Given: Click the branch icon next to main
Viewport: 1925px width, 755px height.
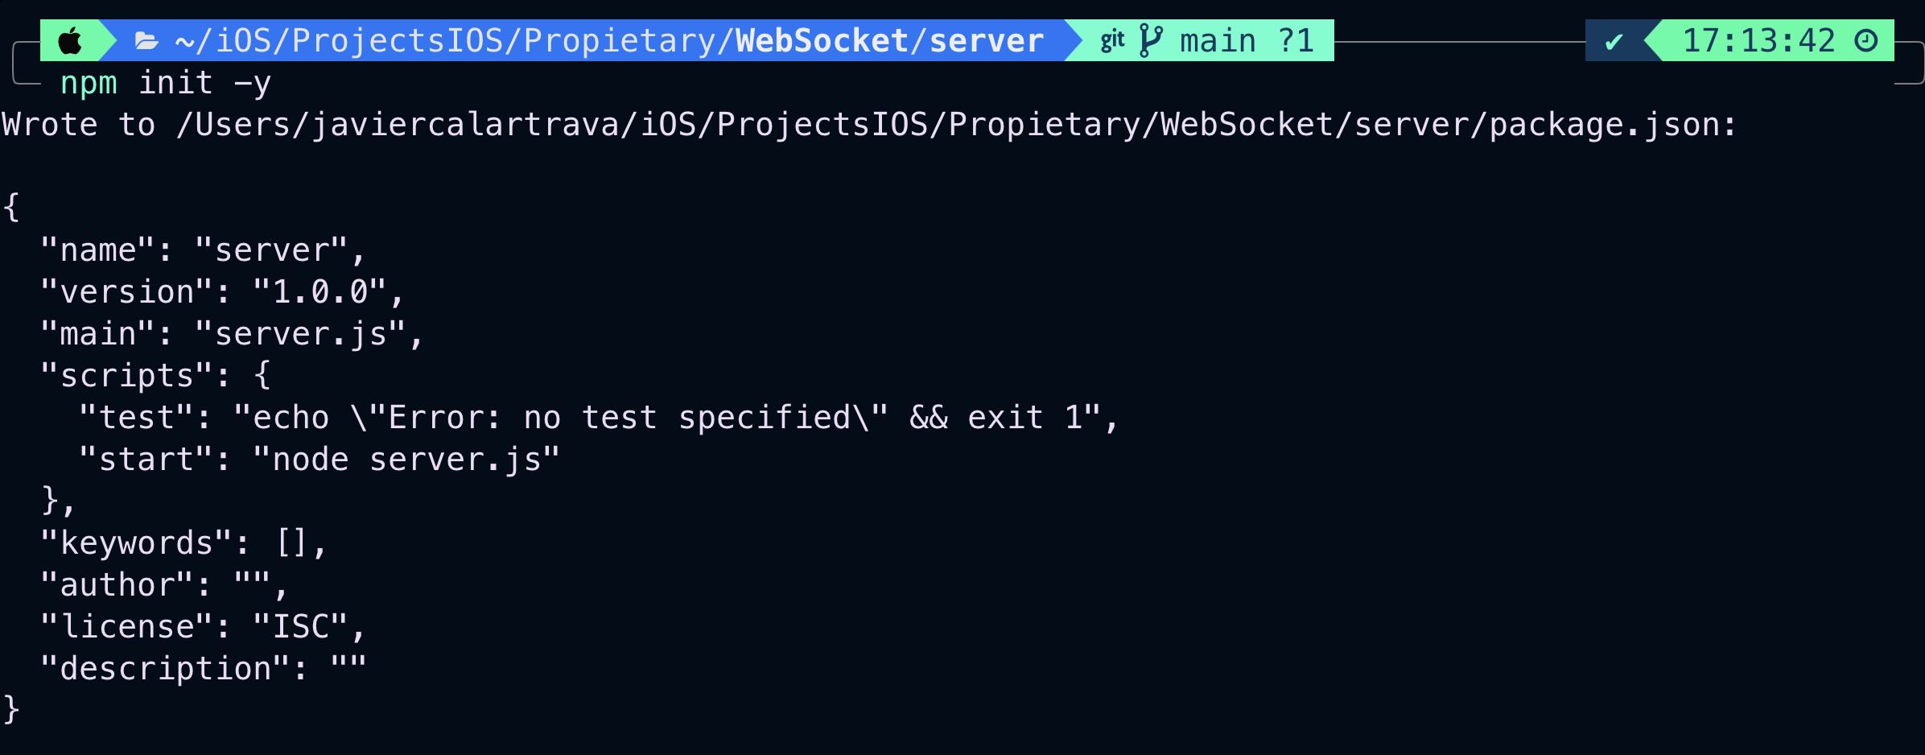Looking at the screenshot, I should coord(1151,40).
